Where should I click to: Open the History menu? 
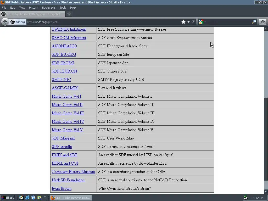tap(33, 8)
